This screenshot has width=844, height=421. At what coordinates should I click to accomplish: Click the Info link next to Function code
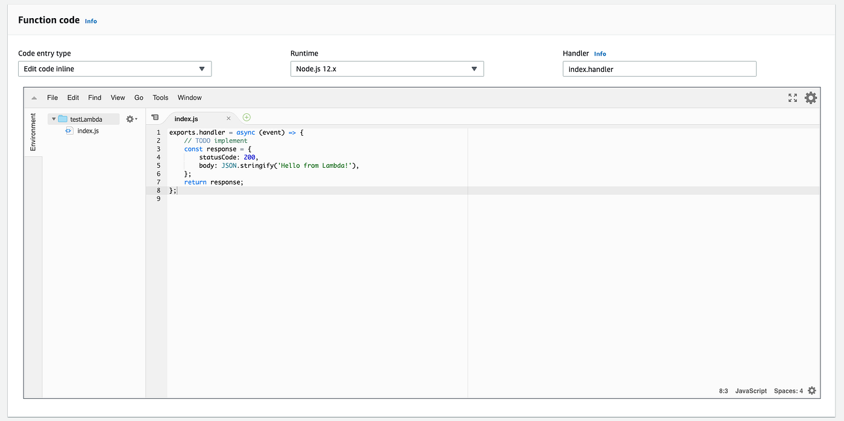click(90, 21)
